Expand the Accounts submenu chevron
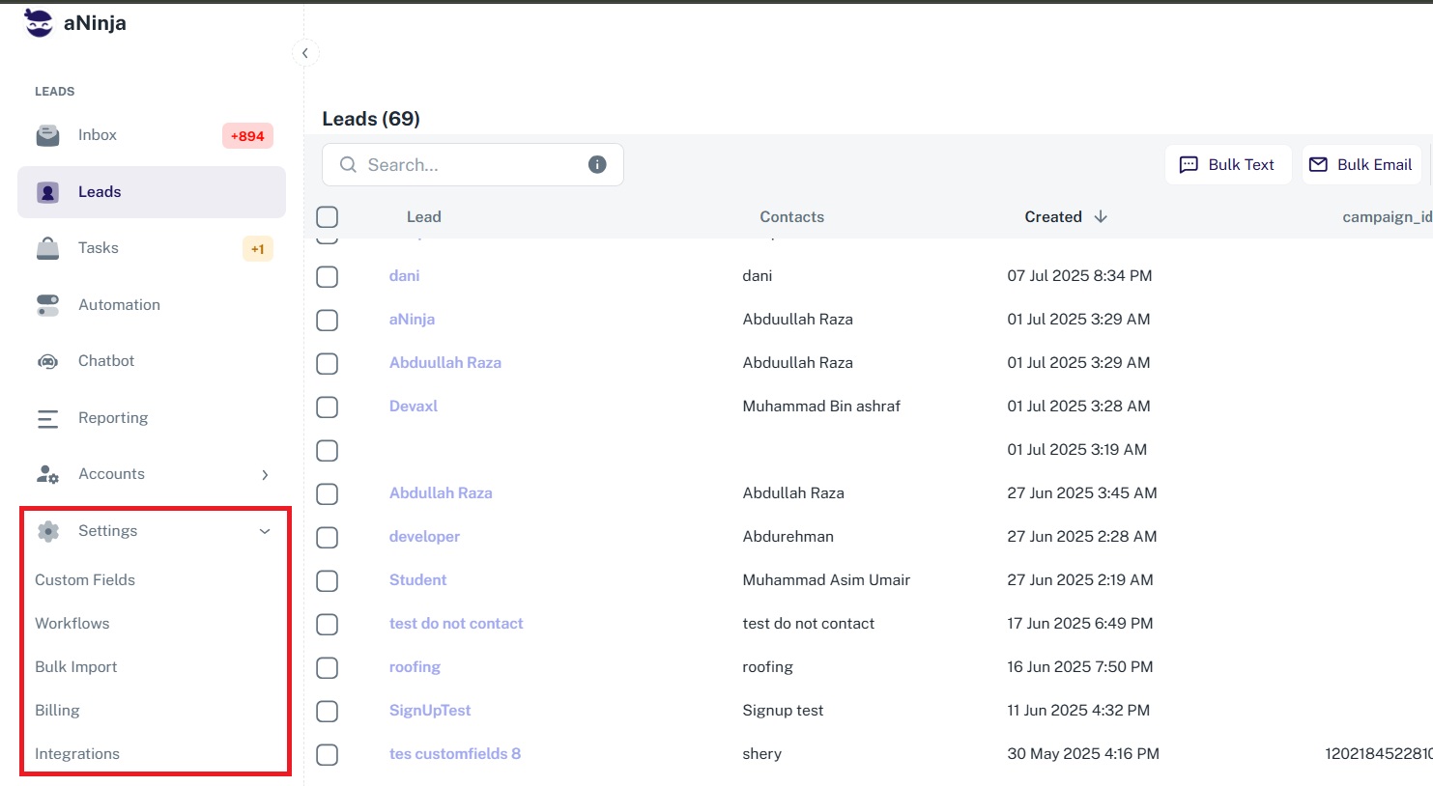Image resolution: width=1433 pixels, height=786 pixels. pyautogui.click(x=265, y=475)
